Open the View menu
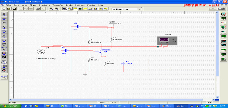The width and height of the screenshot is (228, 108). pyautogui.click(x=24, y=5)
